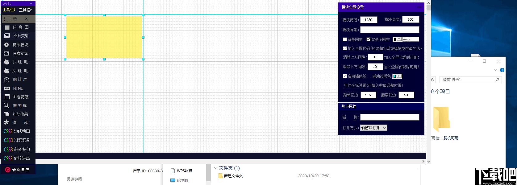Click the background color value field showing none

[411, 39]
